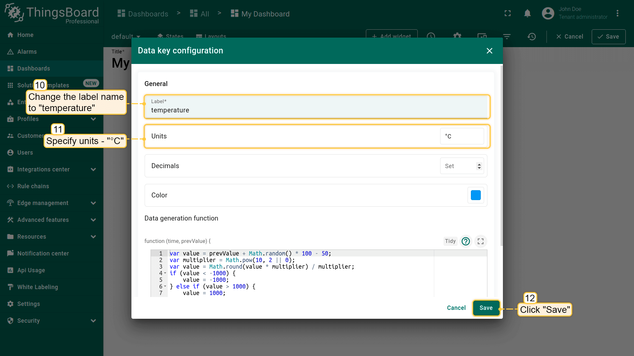Expand the Advanced features section
The height and width of the screenshot is (356, 634).
(x=93, y=220)
